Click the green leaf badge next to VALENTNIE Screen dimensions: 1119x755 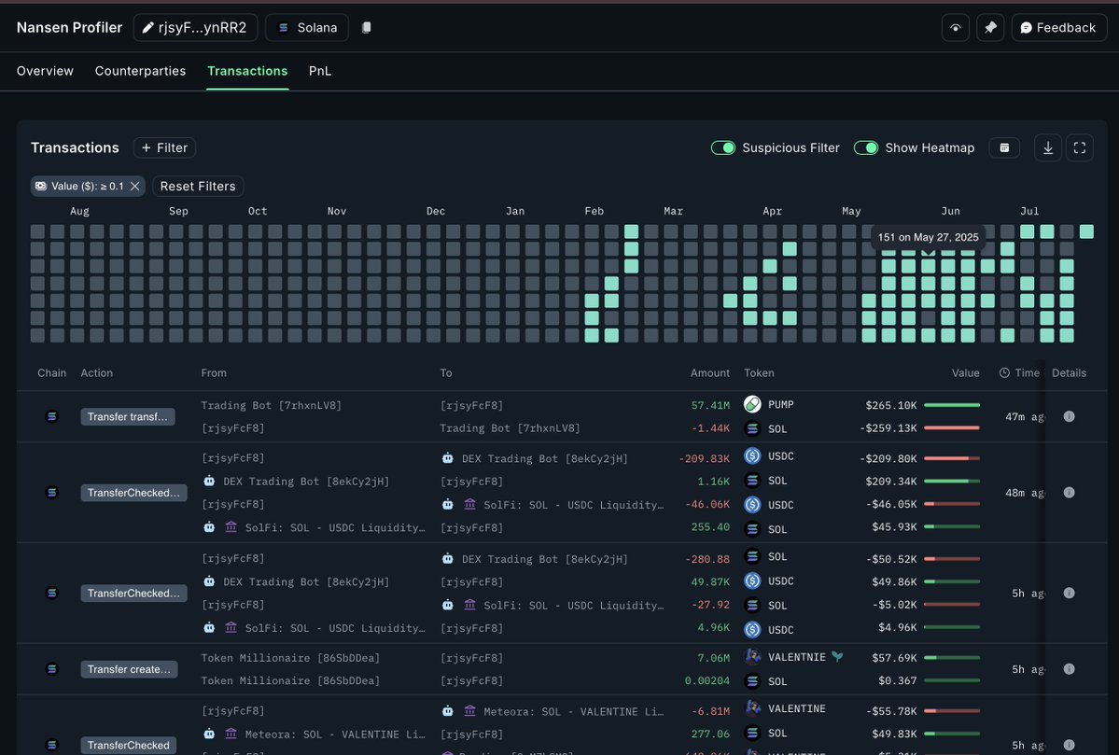837,656
